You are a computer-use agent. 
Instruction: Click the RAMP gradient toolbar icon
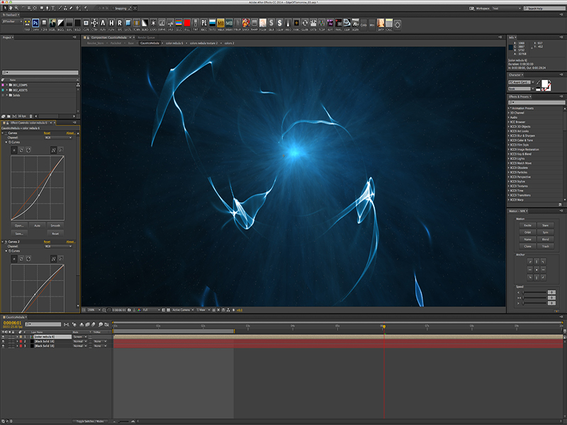tap(254, 24)
